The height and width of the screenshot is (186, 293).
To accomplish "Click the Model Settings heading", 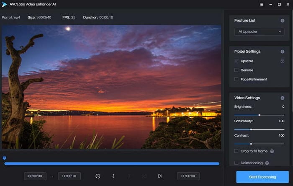I will pyautogui.click(x=247, y=52).
